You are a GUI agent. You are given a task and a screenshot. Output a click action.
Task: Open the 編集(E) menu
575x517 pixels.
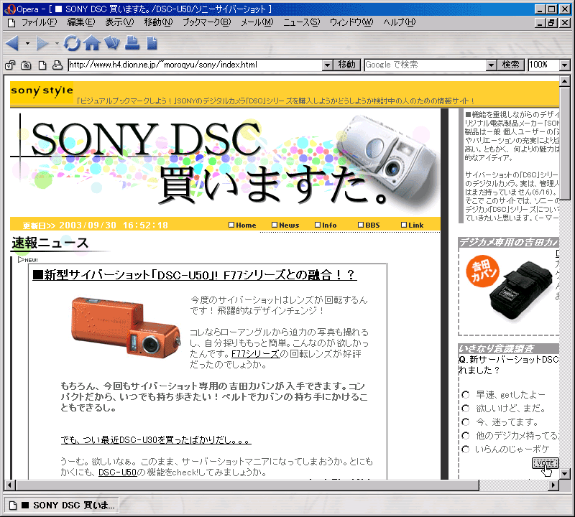81,23
